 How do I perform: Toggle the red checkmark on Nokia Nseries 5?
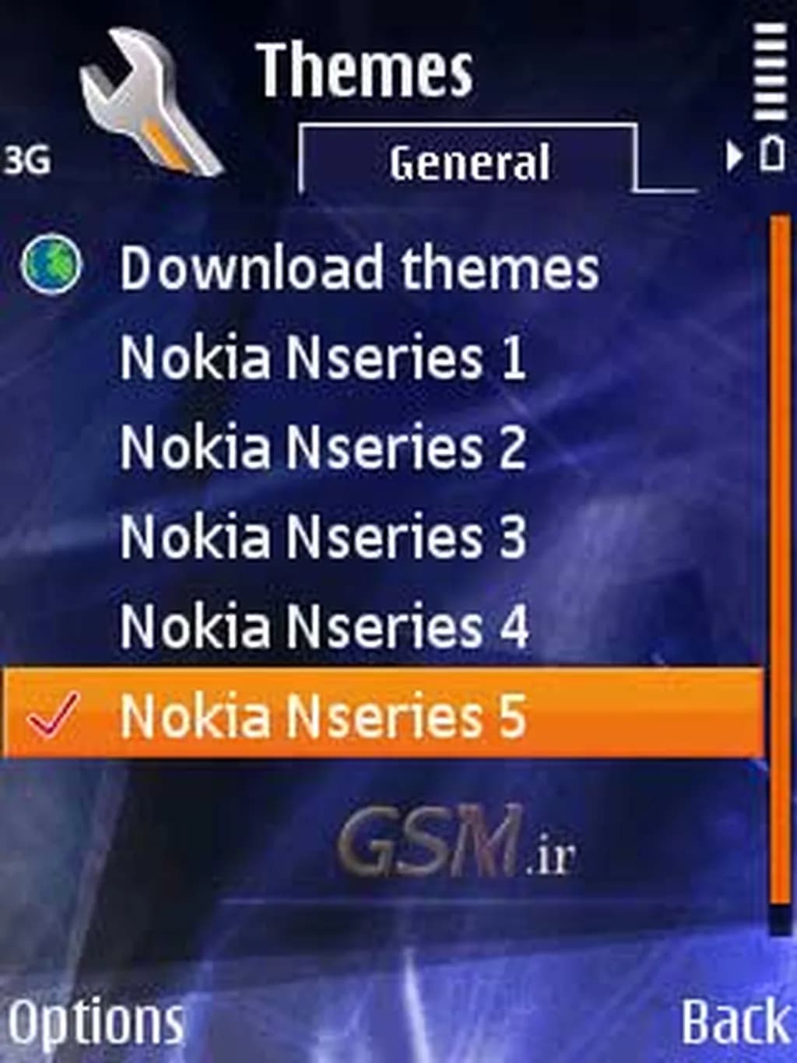pos(52,715)
